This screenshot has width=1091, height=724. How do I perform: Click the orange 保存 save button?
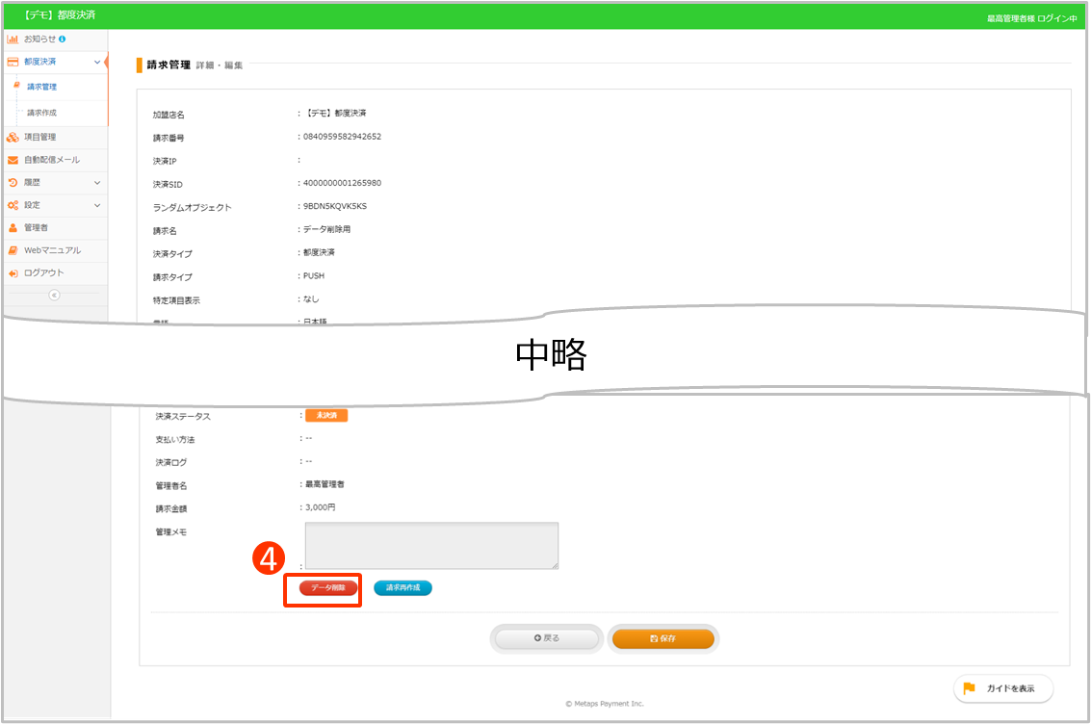[x=663, y=638]
